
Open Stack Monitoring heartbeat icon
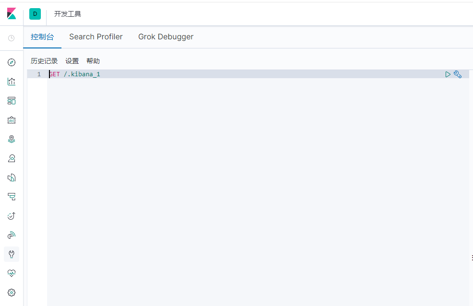12,273
